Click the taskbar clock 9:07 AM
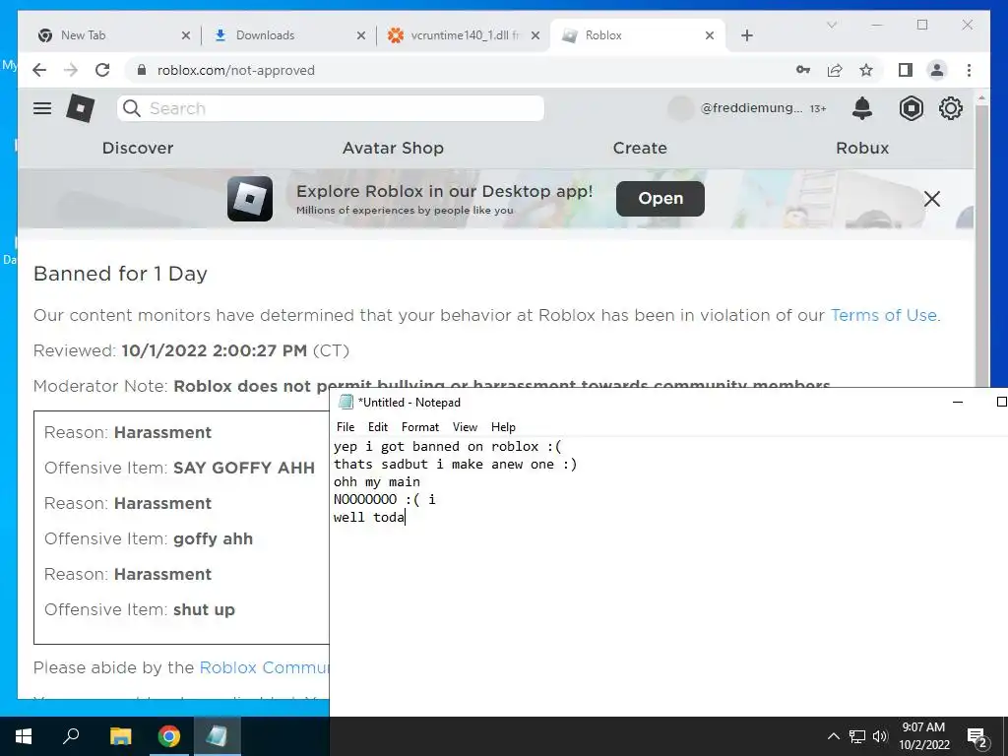This screenshot has width=1008, height=756. [923, 727]
